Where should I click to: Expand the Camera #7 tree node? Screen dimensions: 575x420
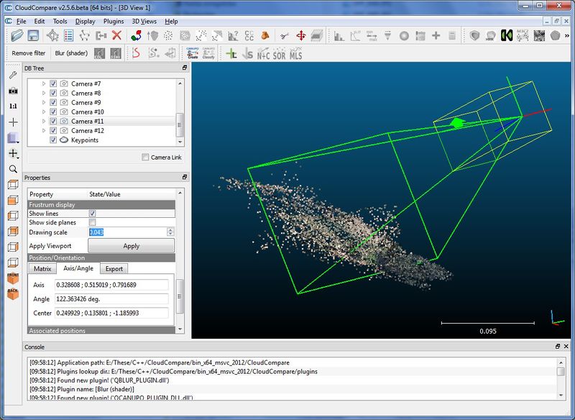tap(44, 83)
